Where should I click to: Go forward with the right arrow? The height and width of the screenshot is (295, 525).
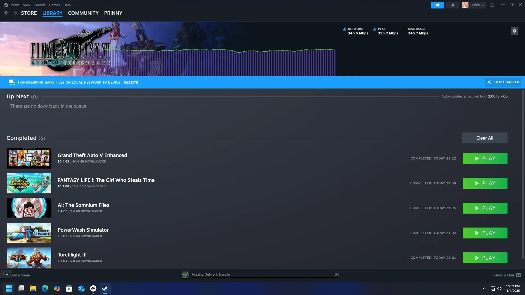[15, 13]
